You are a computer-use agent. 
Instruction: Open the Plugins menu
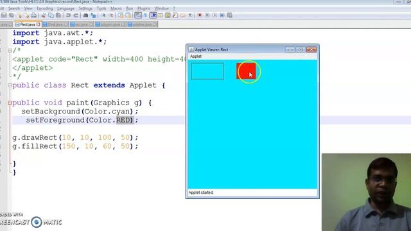pos(144,8)
